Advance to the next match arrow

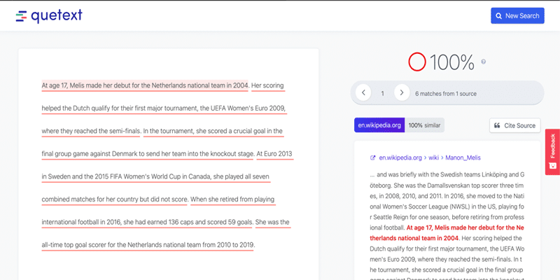(x=402, y=92)
